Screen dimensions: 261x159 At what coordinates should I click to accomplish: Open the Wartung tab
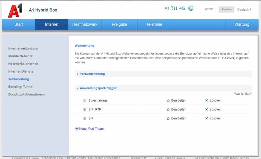[242, 24]
